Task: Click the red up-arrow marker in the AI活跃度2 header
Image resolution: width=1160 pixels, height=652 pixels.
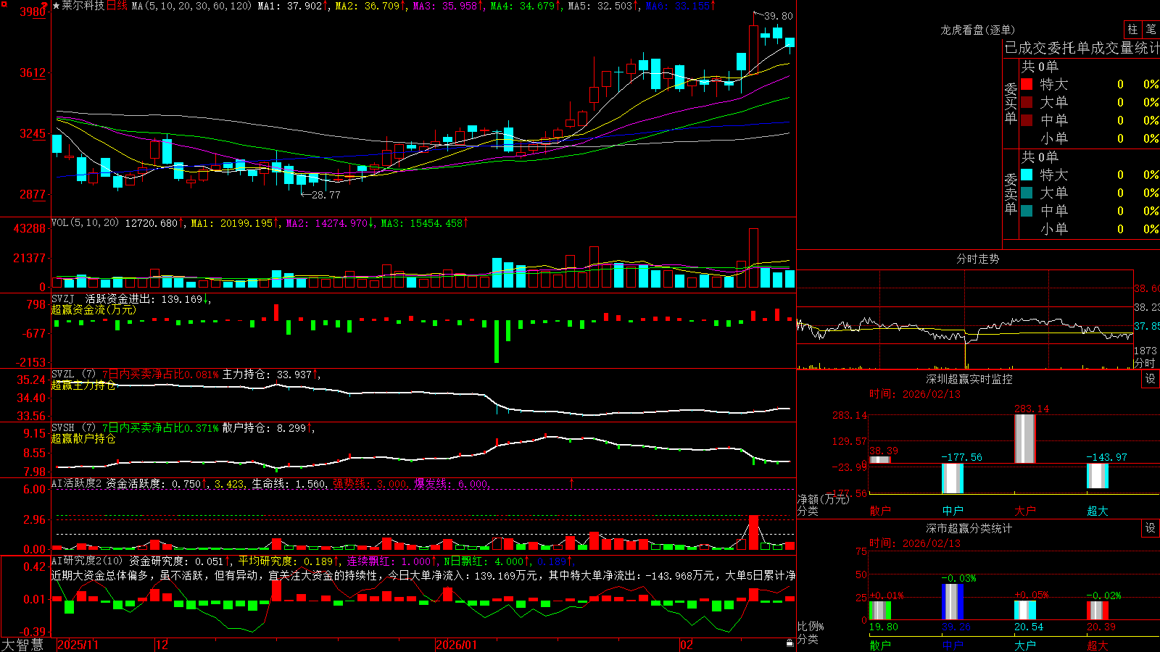Action: (x=572, y=483)
